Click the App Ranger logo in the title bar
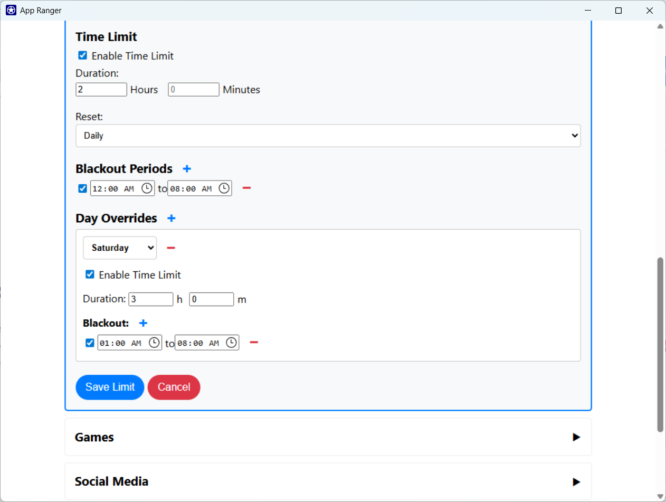The width and height of the screenshot is (666, 502). point(11,10)
